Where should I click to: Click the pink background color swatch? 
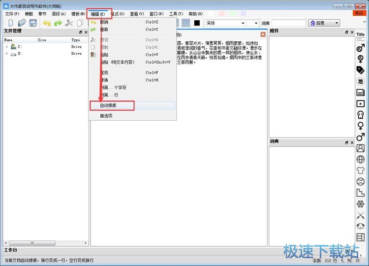(222, 14)
